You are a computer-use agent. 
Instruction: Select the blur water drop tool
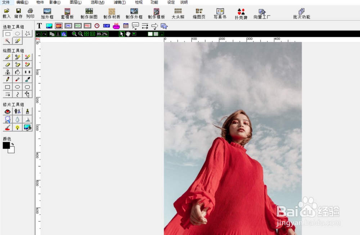pyautogui.click(x=17, y=119)
